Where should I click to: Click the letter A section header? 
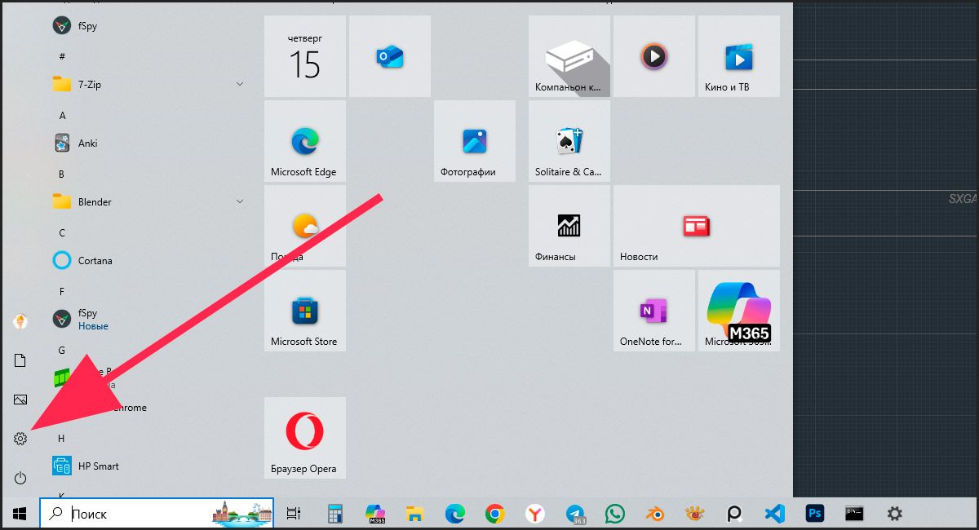[62, 116]
